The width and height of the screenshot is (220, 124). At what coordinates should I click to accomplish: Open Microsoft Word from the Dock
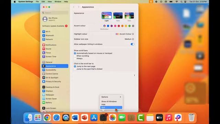[x=75, y=117]
